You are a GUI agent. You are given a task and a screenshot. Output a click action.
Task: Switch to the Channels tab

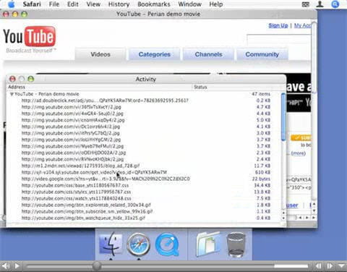click(208, 54)
